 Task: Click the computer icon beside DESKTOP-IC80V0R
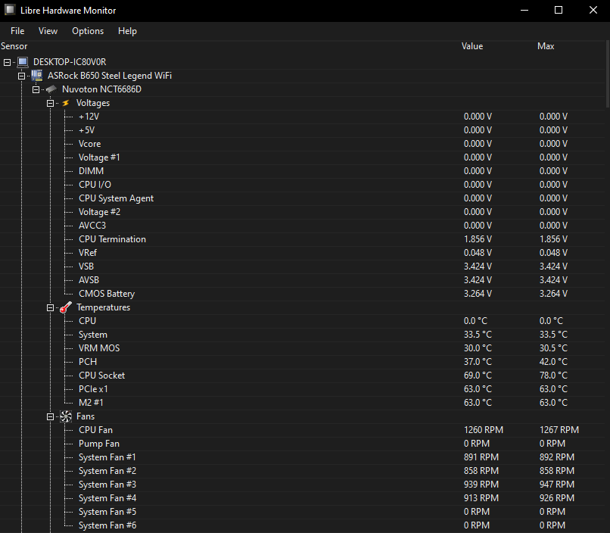click(23, 62)
